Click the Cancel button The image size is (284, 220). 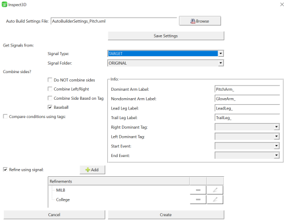[x=54, y=215]
